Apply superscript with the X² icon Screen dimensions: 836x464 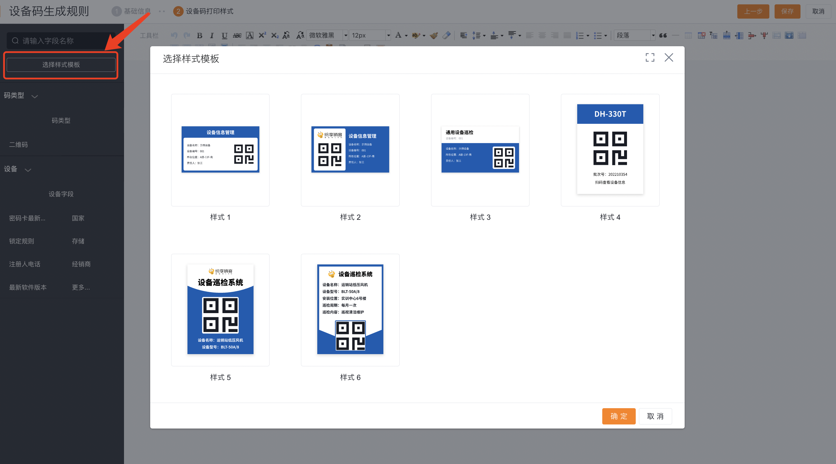[262, 35]
